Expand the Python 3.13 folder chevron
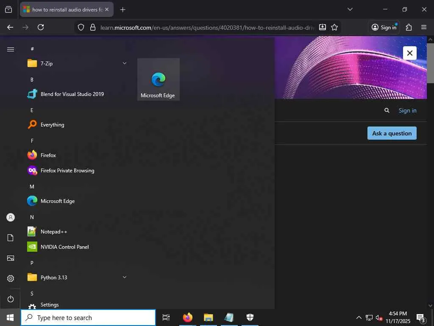Image resolution: width=434 pixels, height=326 pixels. point(125,277)
